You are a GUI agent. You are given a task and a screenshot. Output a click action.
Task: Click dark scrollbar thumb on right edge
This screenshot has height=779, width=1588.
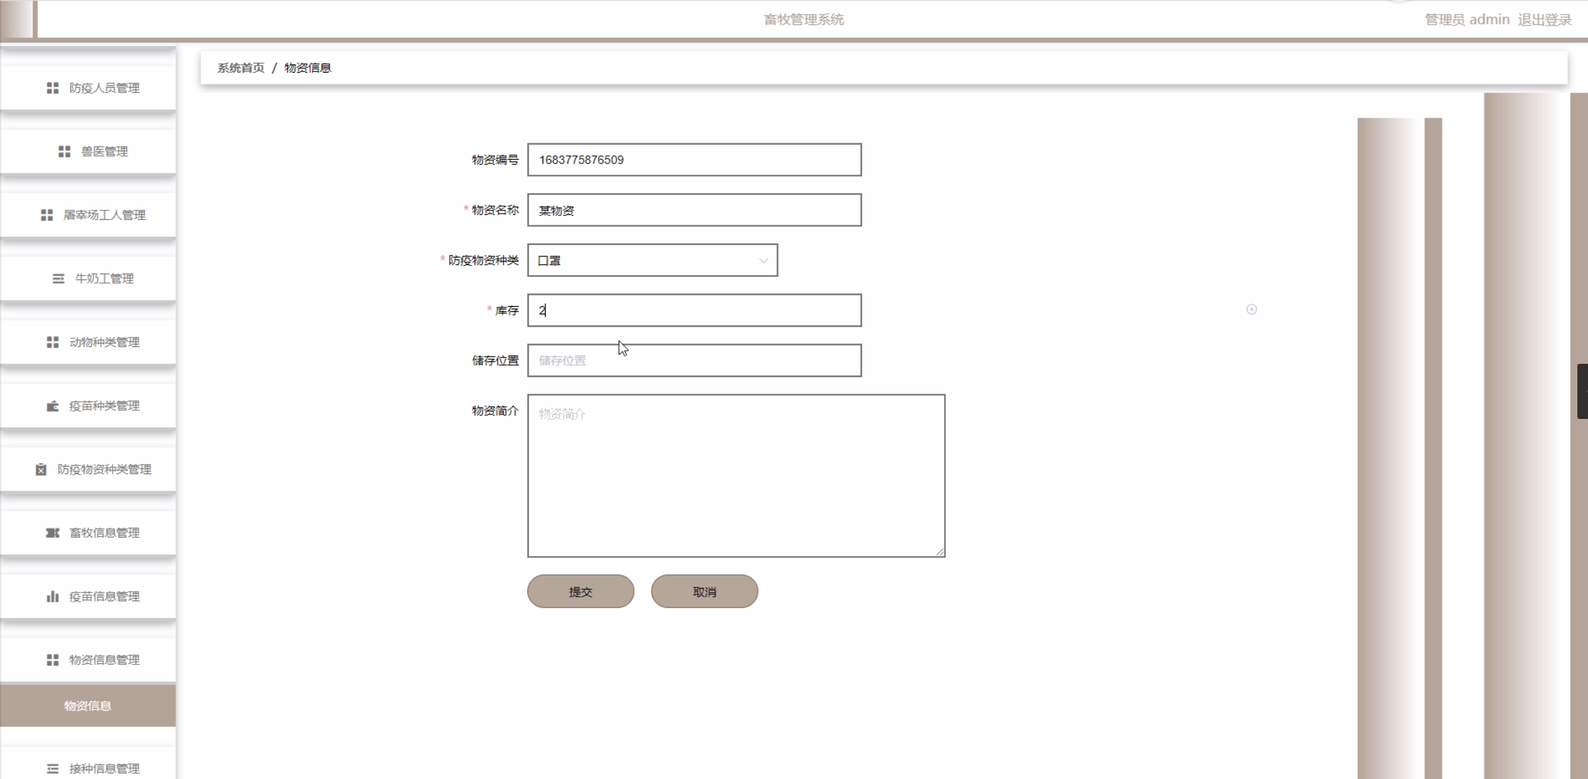coord(1582,391)
